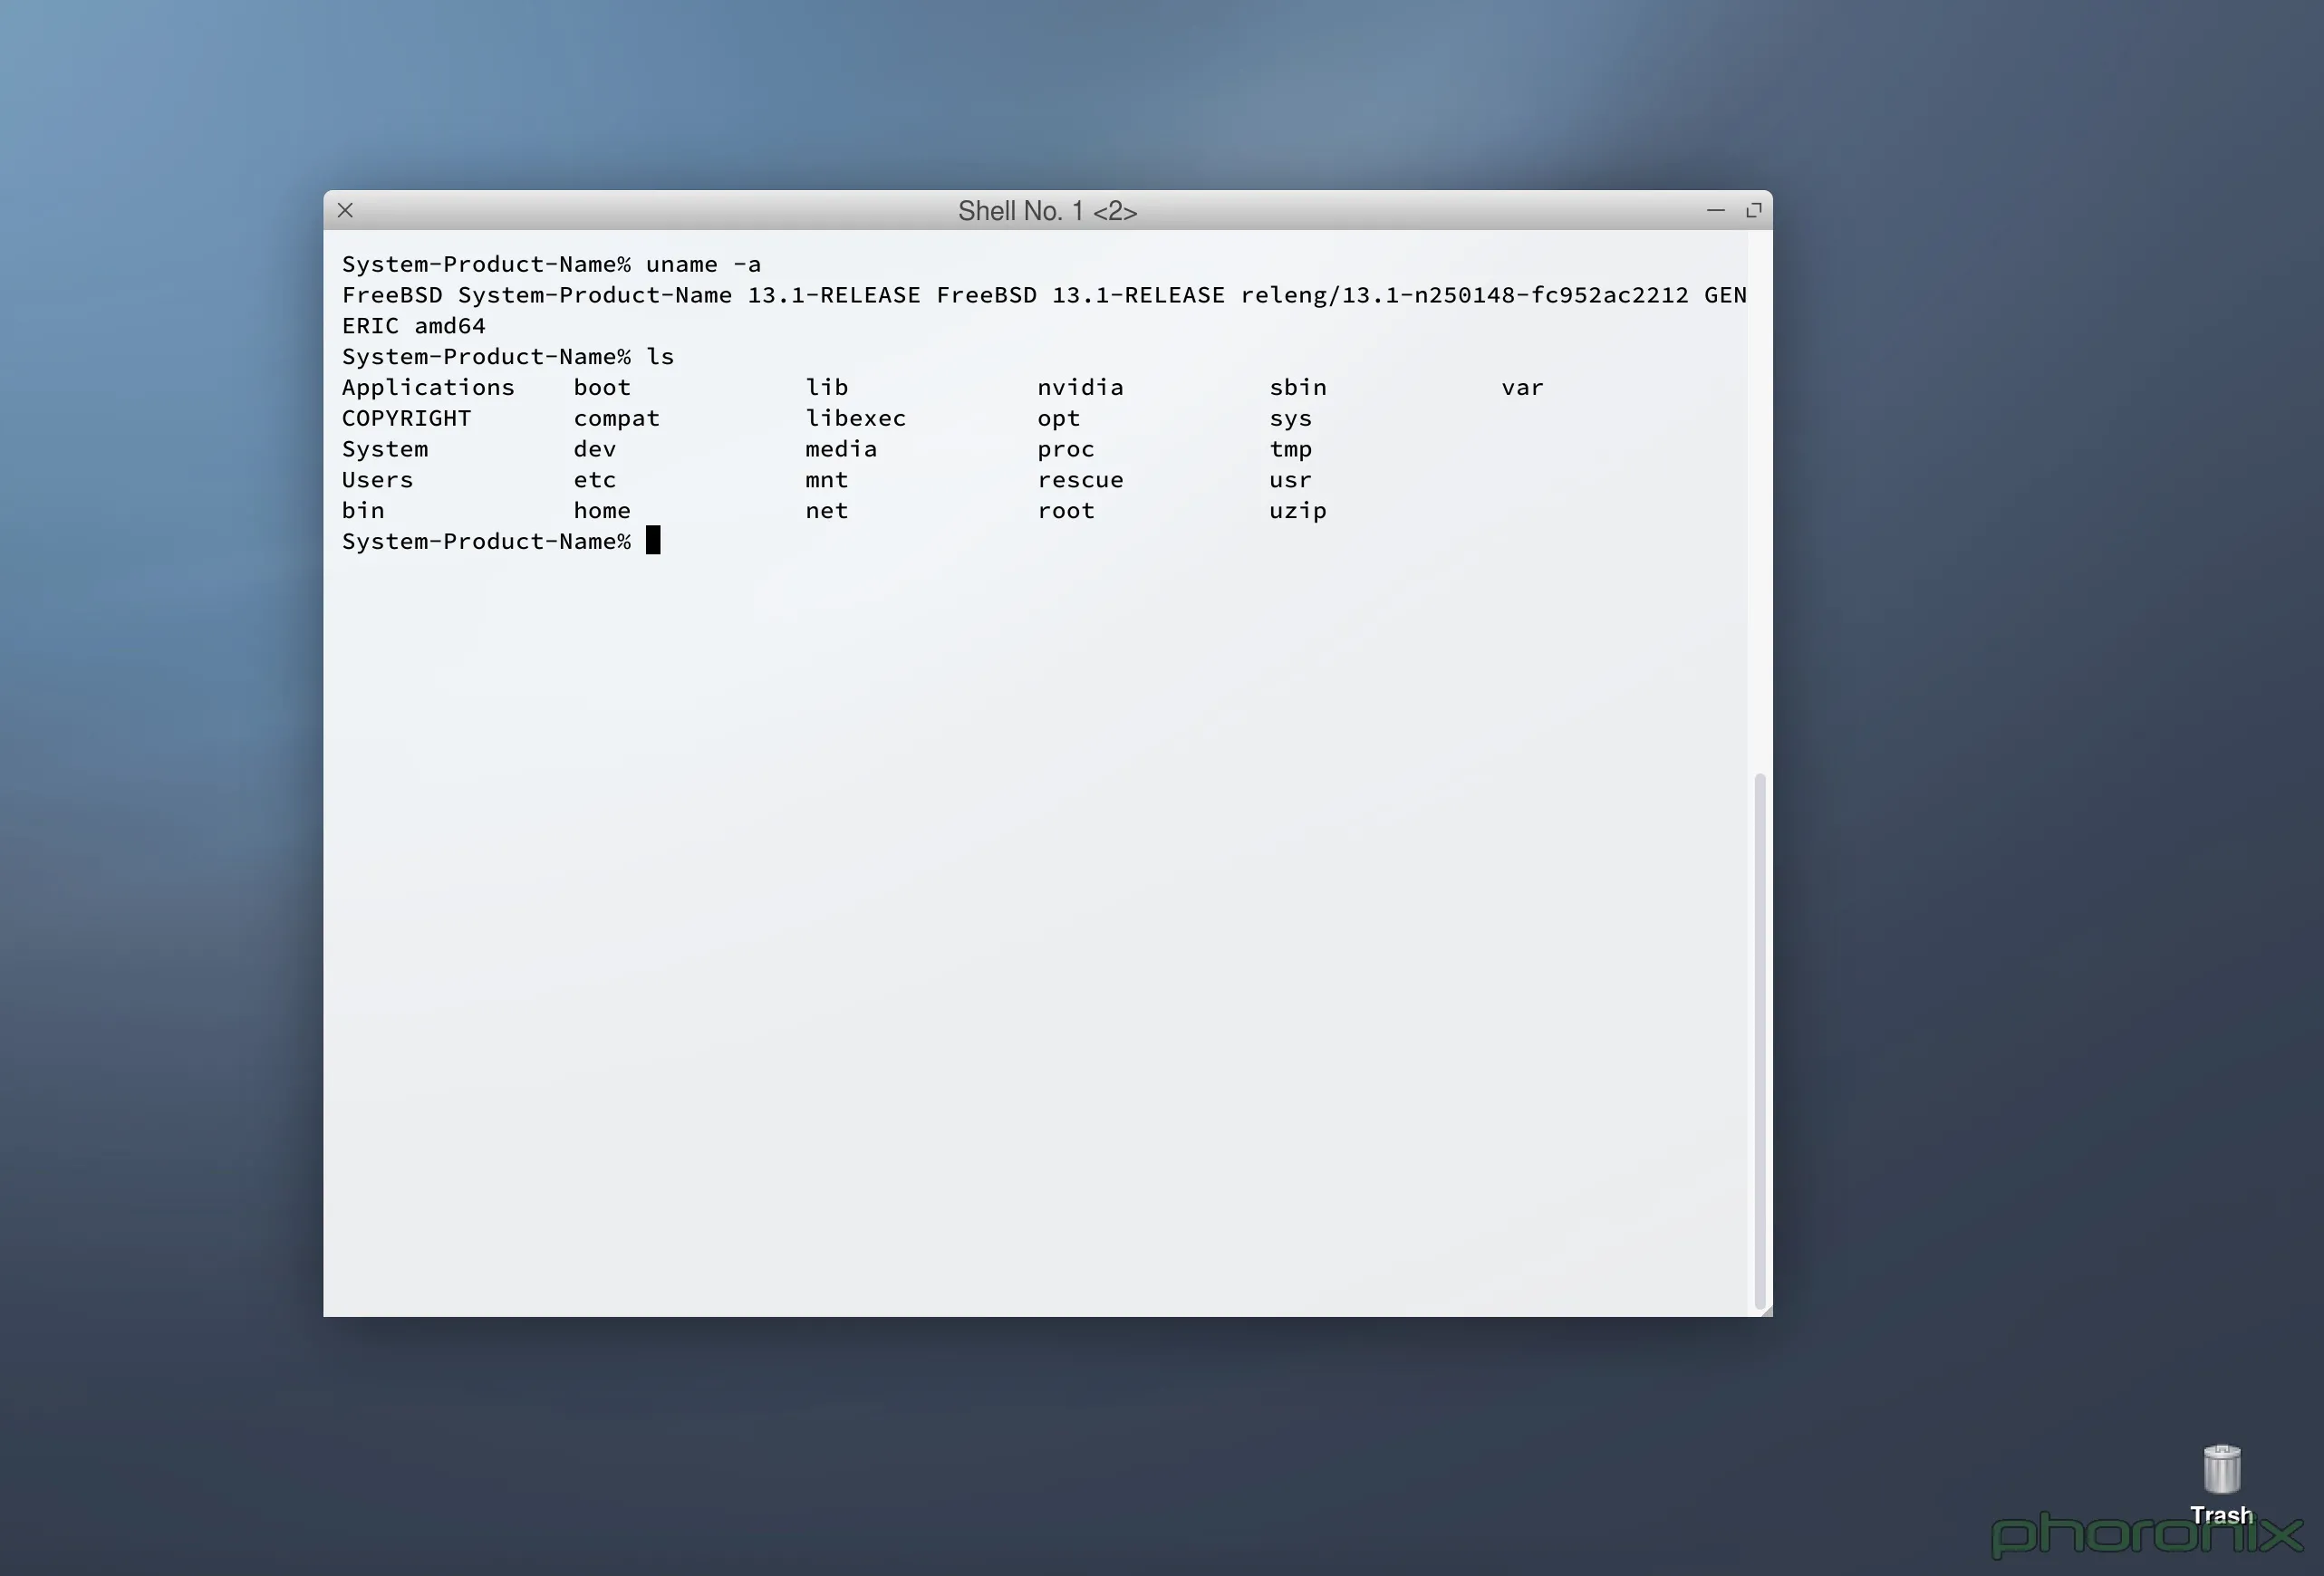The height and width of the screenshot is (1576, 2324).
Task: Select the 'home' directory entry
Action: (601, 510)
